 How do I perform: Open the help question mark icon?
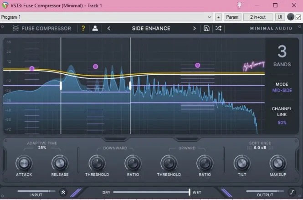click(x=83, y=28)
